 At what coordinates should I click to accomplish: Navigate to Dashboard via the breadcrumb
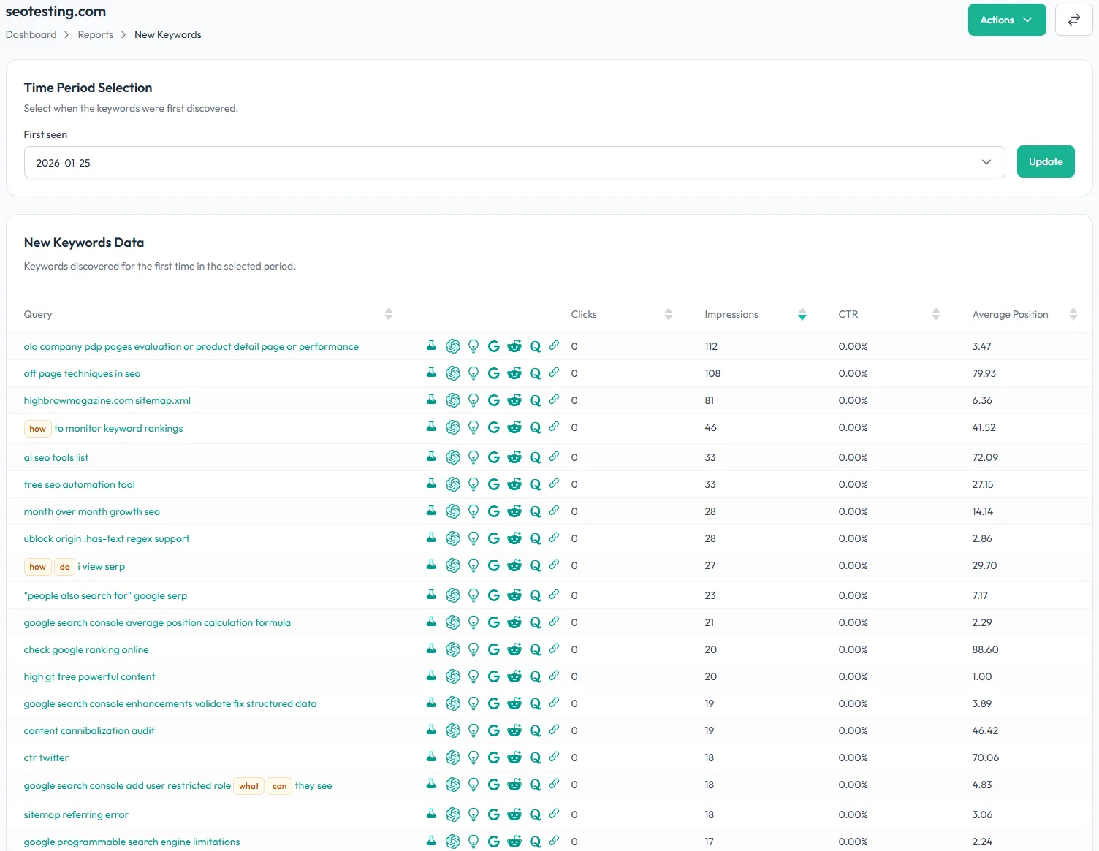31,34
